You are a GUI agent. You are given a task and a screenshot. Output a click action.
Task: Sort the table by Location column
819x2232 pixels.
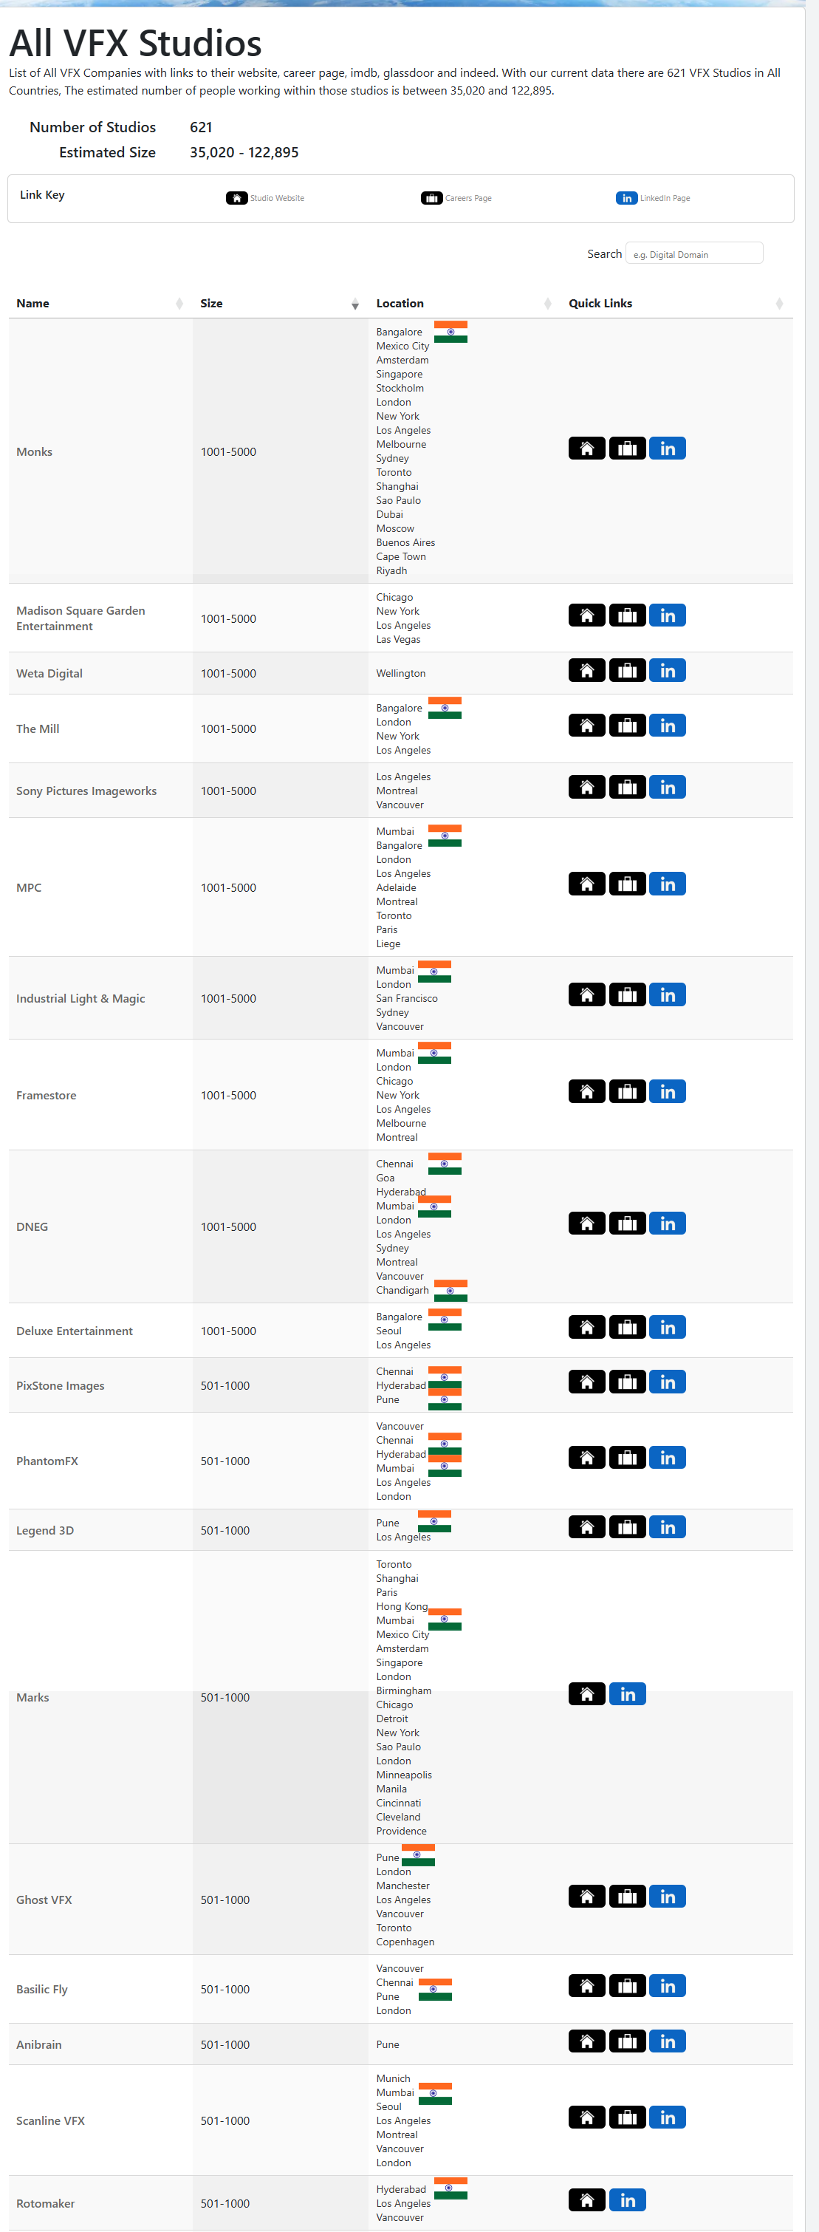point(463,303)
